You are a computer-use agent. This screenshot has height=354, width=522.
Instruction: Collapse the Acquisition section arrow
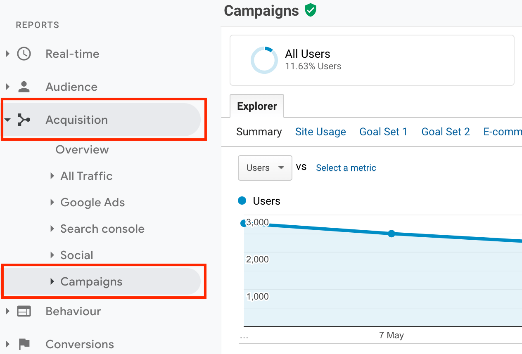coord(7,120)
